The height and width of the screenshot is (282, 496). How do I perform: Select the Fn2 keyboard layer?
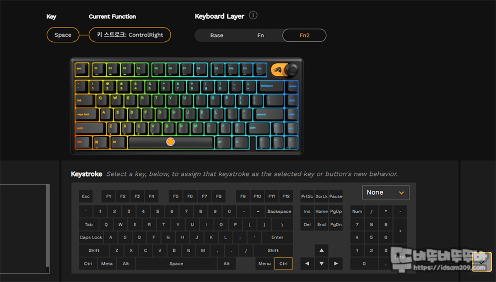304,35
